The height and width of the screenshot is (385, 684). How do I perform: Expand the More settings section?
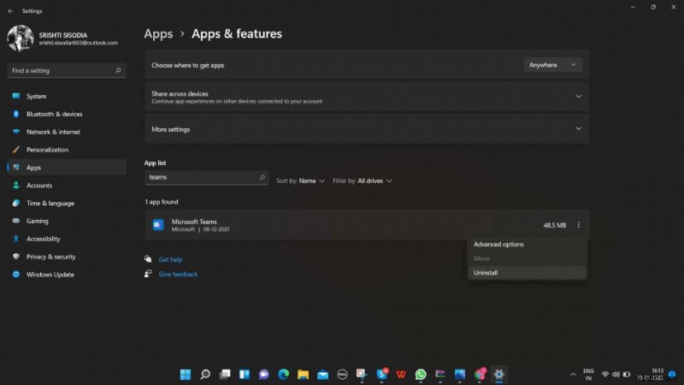click(x=367, y=129)
